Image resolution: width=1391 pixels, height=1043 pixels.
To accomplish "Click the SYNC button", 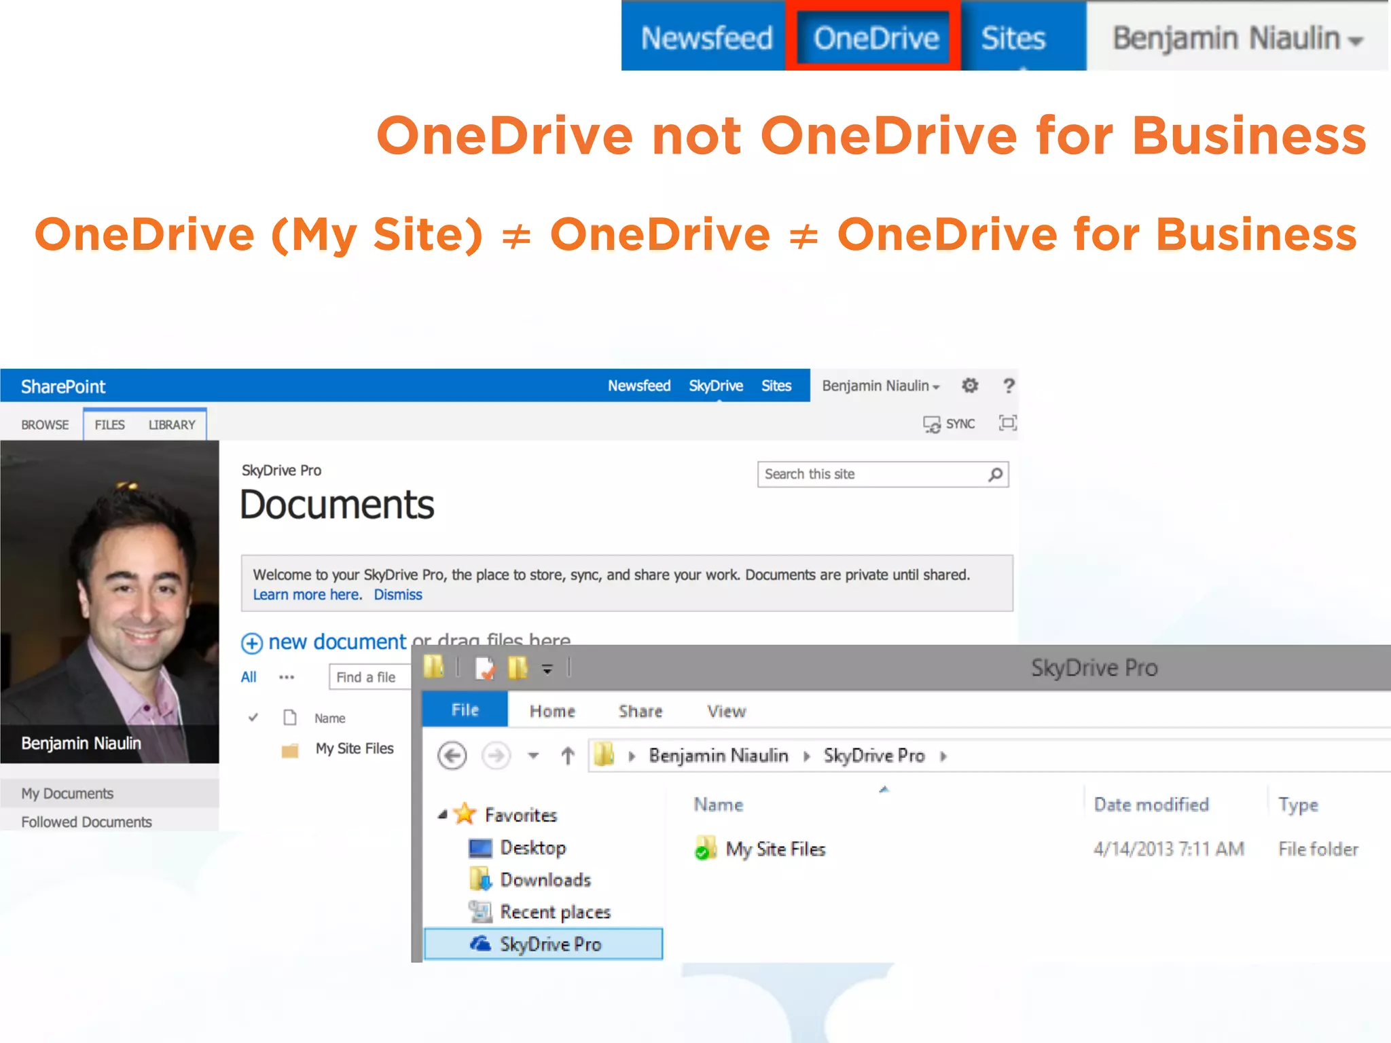I will (x=949, y=424).
